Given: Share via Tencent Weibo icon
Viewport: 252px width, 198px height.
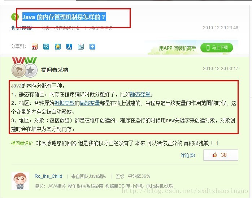Looking at the screenshot, I should [46, 47].
